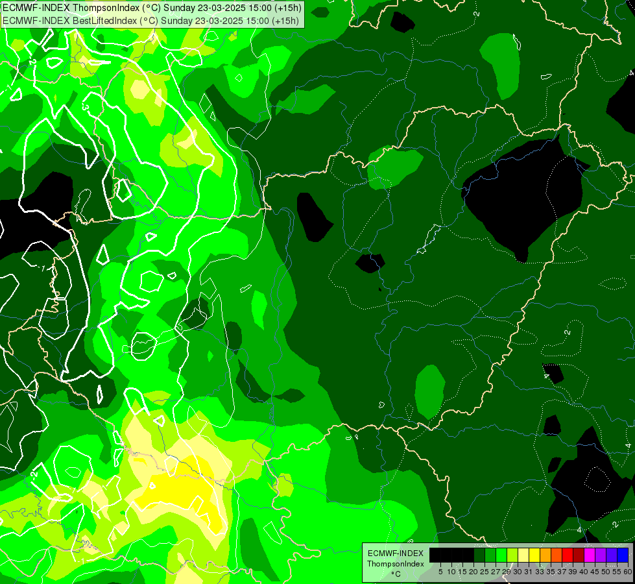Select the violet legend swatch (50–55)
Viewport: 635px width, 584px height.
coord(612,555)
